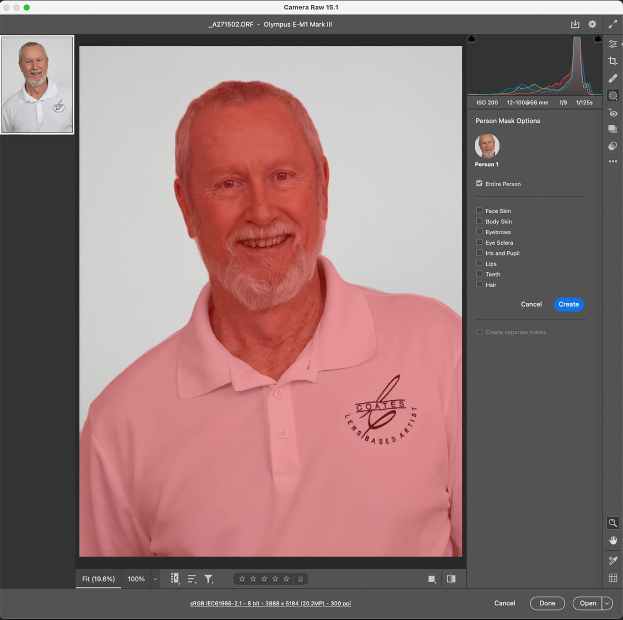This screenshot has height=620, width=623.
Task: Select the Red Eye removal tool
Action: [612, 113]
